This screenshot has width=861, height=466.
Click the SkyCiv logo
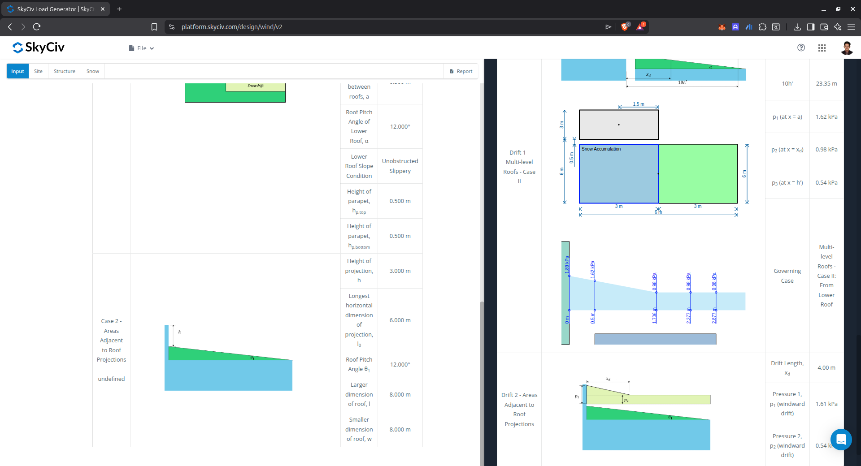[39, 47]
